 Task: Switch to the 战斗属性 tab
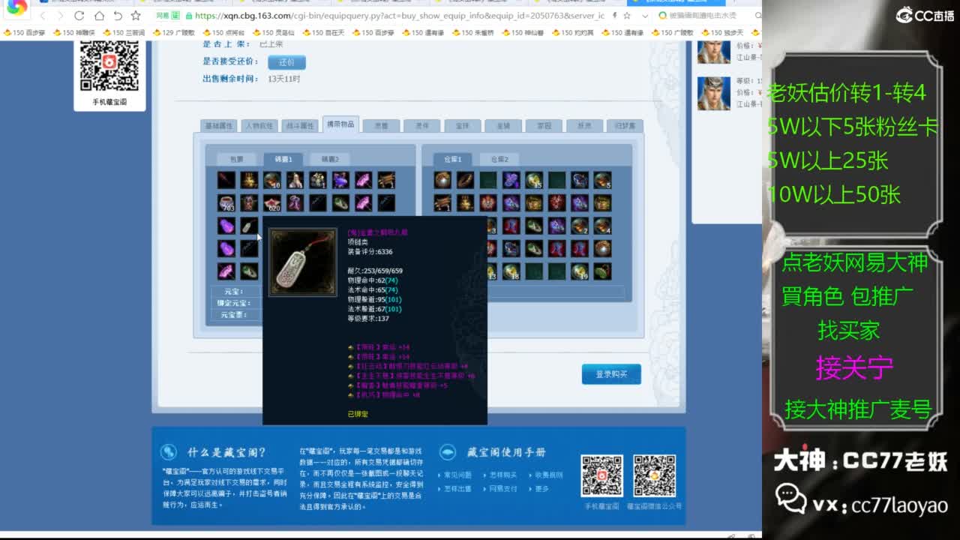(300, 126)
